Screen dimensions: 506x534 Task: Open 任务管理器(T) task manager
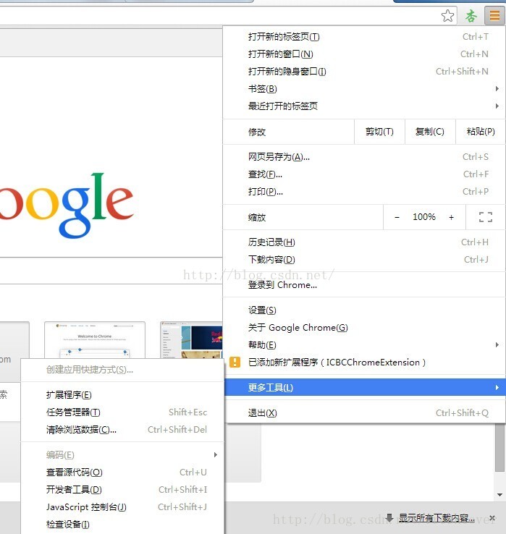(122, 412)
